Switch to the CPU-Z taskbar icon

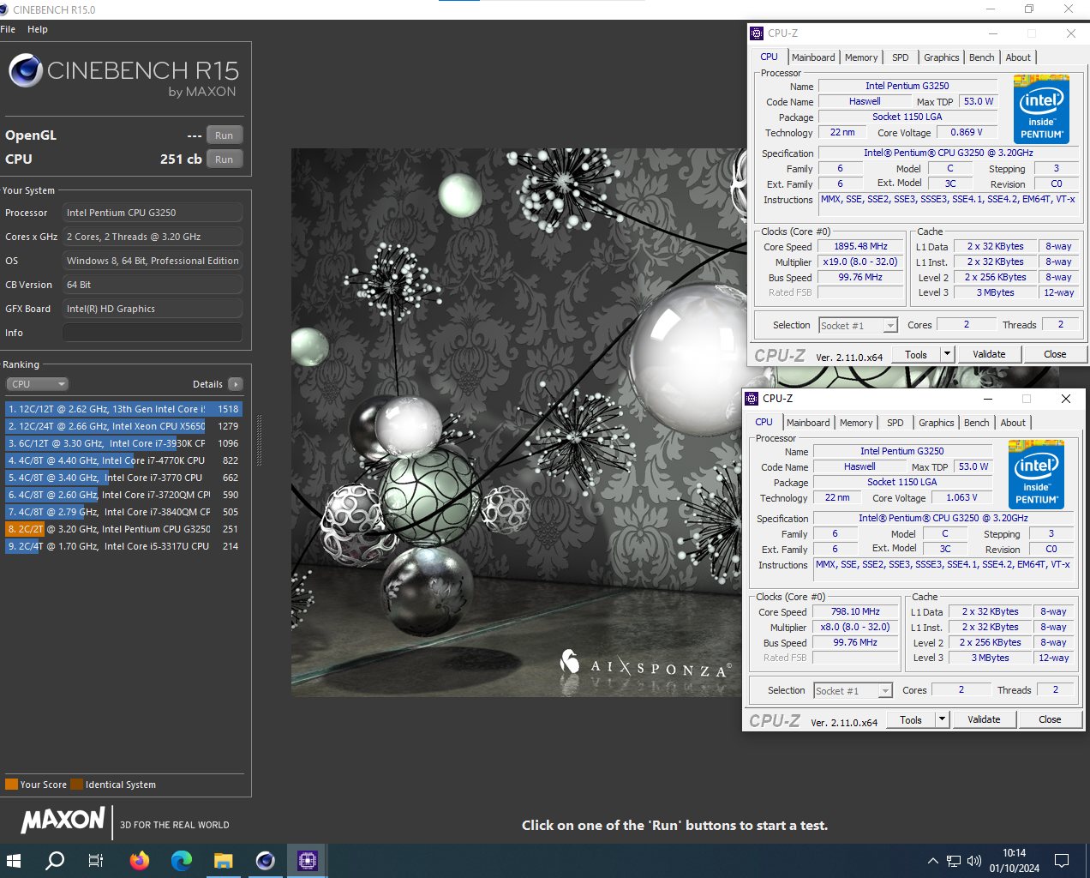[x=307, y=860]
